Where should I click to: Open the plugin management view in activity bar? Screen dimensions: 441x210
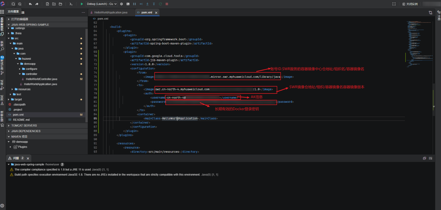point(2,119)
